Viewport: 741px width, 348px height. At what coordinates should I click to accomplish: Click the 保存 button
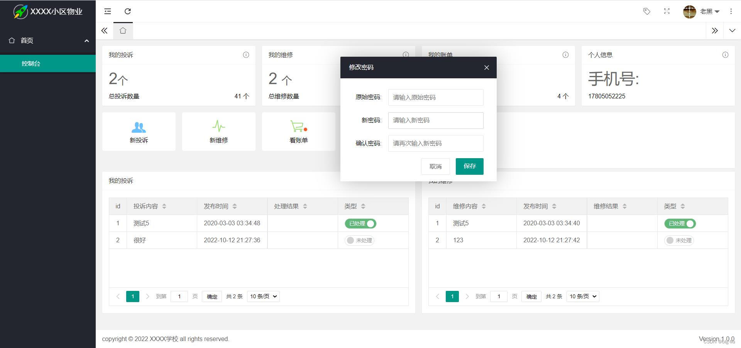tap(470, 166)
